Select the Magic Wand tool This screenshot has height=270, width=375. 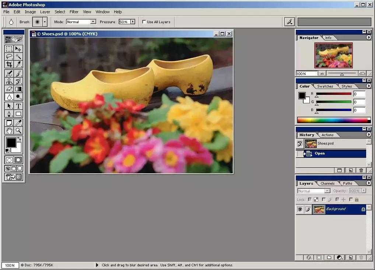tap(18, 57)
